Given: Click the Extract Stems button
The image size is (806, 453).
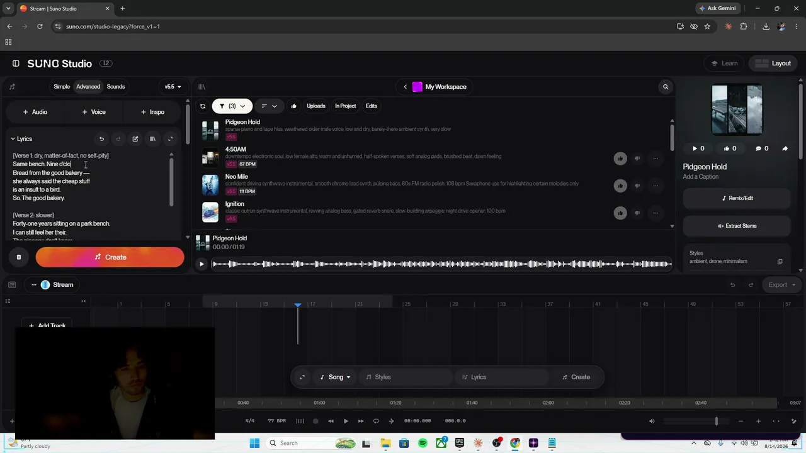Looking at the screenshot, I should pyautogui.click(x=737, y=226).
